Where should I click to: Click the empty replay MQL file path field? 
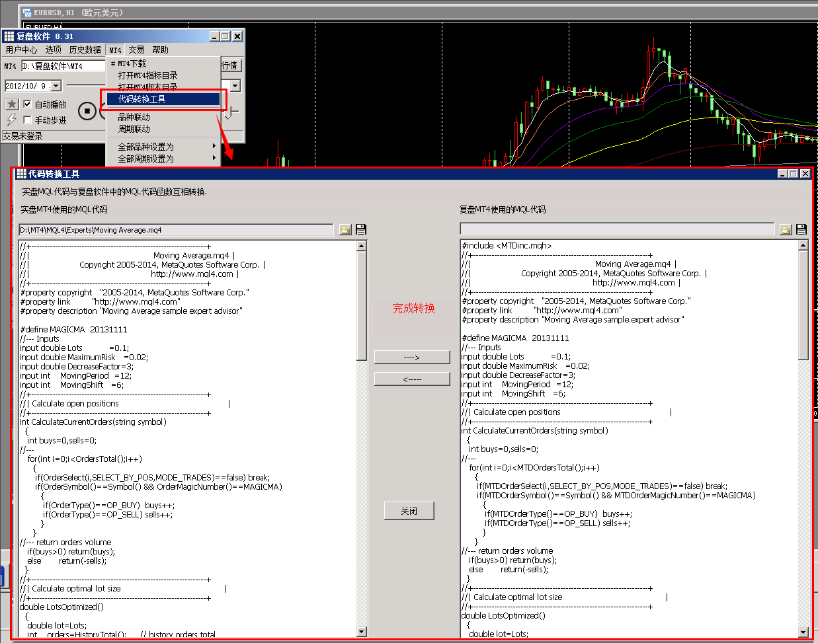[x=616, y=229]
